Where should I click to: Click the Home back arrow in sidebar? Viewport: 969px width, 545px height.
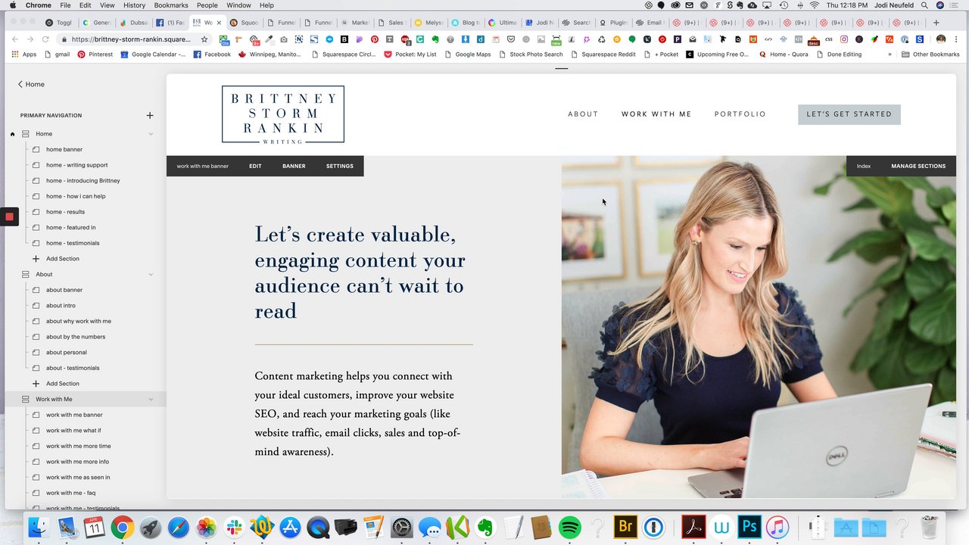click(x=20, y=84)
